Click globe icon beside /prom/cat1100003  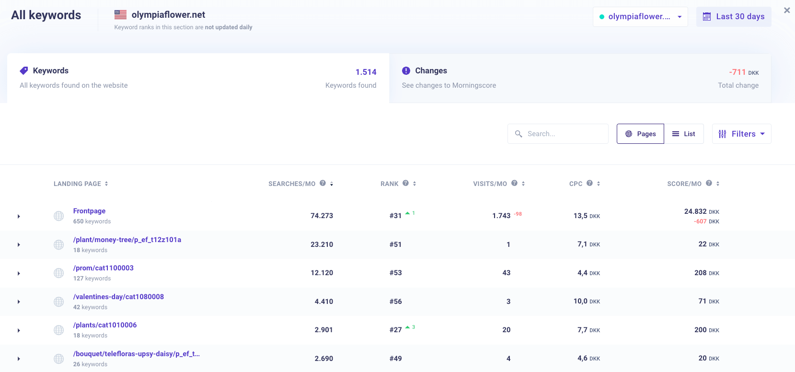click(x=59, y=273)
